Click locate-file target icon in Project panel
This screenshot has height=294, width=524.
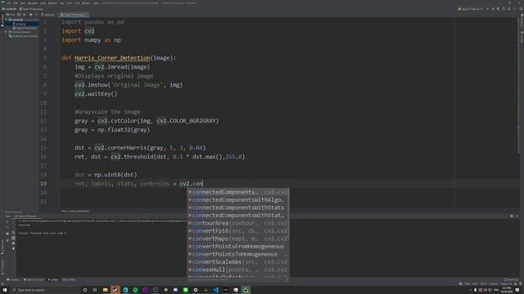coord(19,15)
